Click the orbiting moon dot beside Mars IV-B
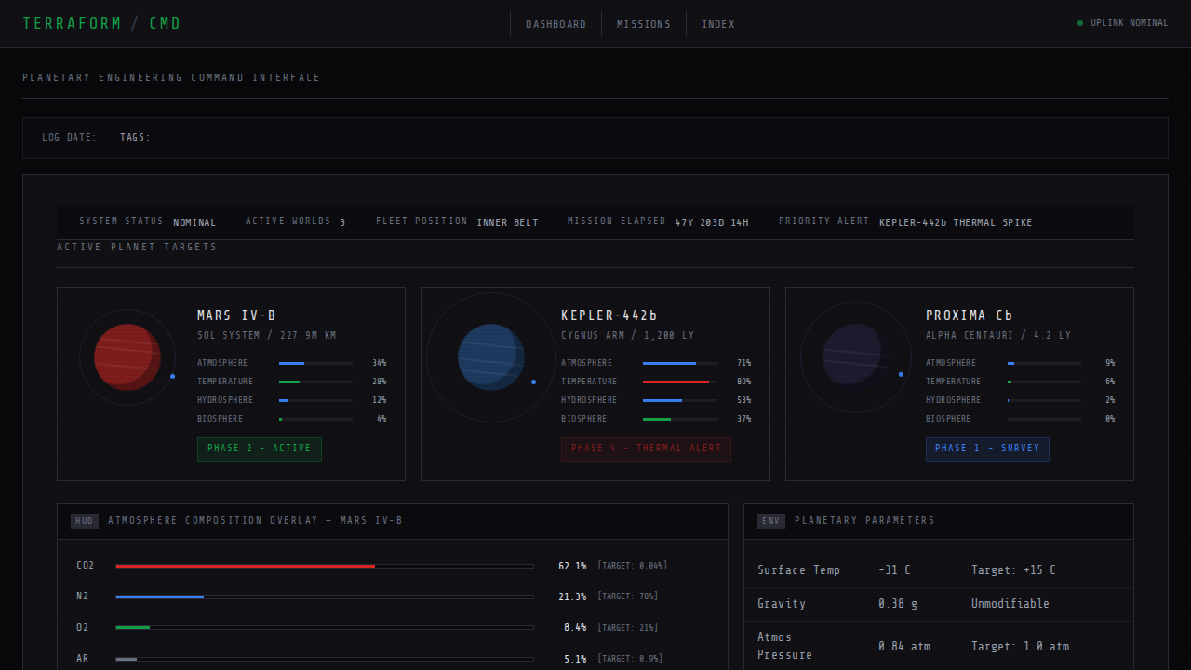 point(173,376)
